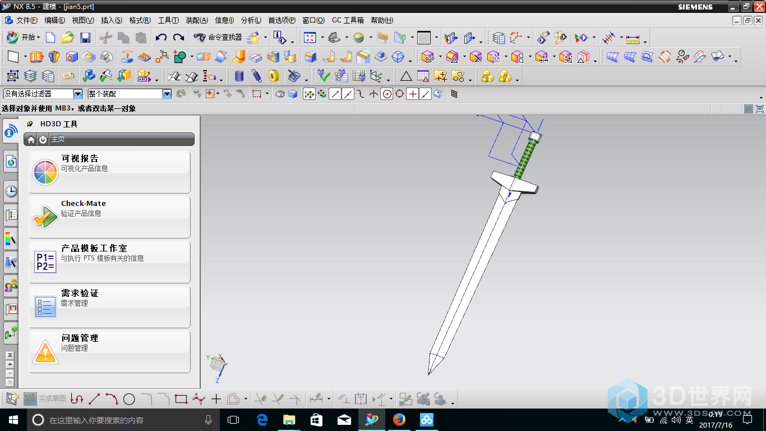The width and height of the screenshot is (766, 431).
Task: Click the HD3D Tools resource bar tab
Action: point(10,132)
